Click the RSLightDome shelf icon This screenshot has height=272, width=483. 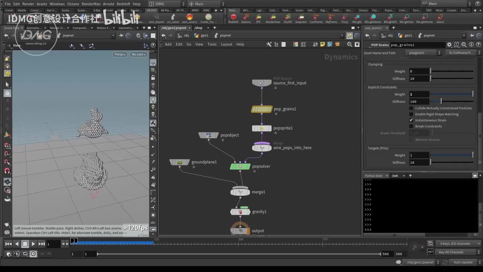click(x=372, y=18)
